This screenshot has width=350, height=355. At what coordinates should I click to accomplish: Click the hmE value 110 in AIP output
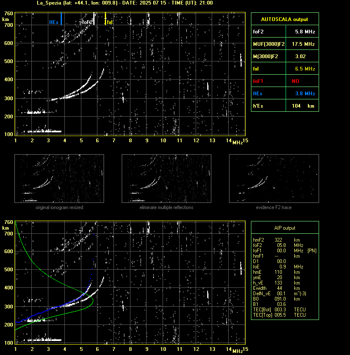click(x=278, y=272)
